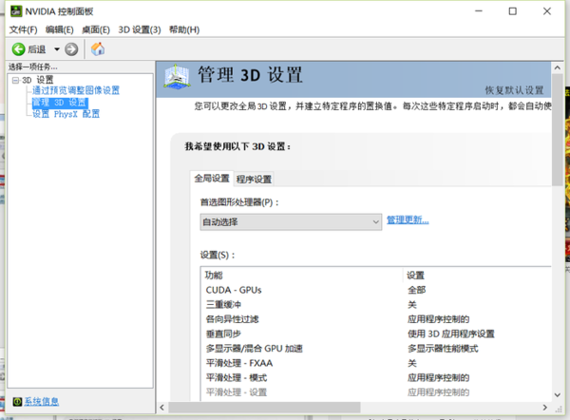Close the NVIDIA control panel window
The height and width of the screenshot is (420, 570).
547,11
